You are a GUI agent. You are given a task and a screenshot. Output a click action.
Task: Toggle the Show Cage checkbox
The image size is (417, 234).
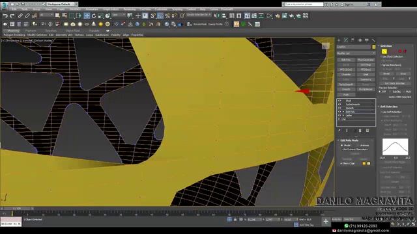[341, 164]
